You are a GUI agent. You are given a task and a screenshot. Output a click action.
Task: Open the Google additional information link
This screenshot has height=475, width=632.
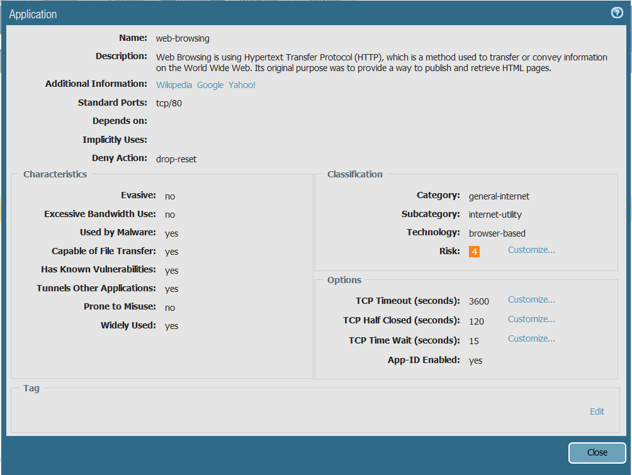(x=210, y=85)
